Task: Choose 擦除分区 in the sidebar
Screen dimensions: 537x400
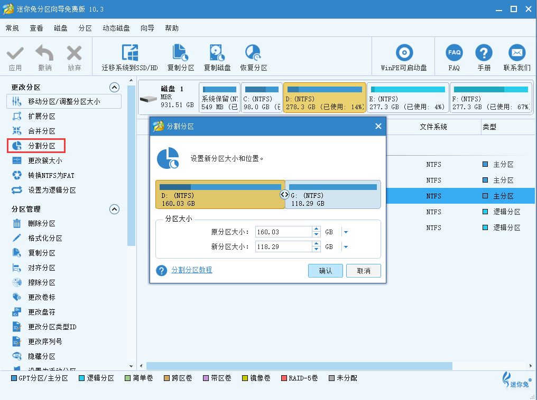Action: (42, 282)
